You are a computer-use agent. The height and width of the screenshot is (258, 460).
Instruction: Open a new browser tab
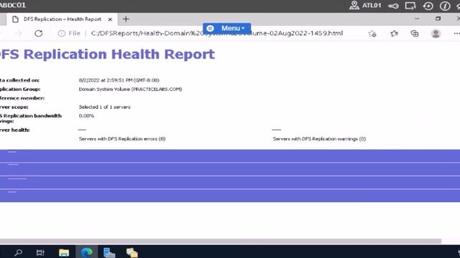[126, 19]
